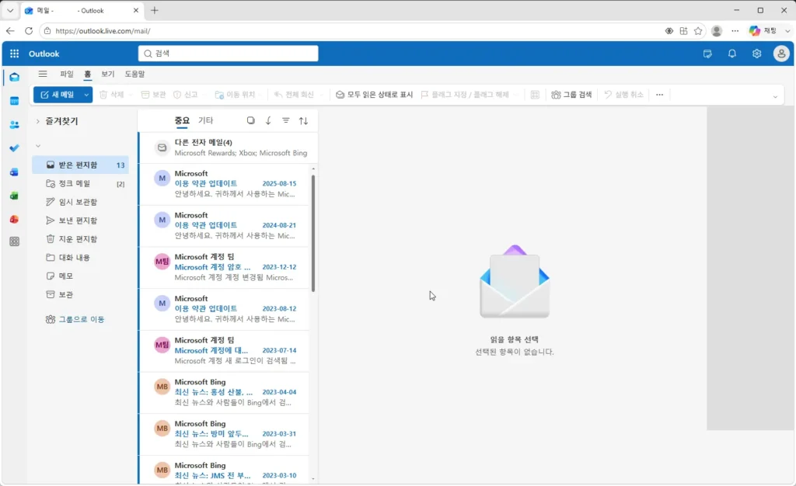The image size is (796, 486).
Task: Open Microsoft Bing email dated 2023-04-04
Action: 223,393
